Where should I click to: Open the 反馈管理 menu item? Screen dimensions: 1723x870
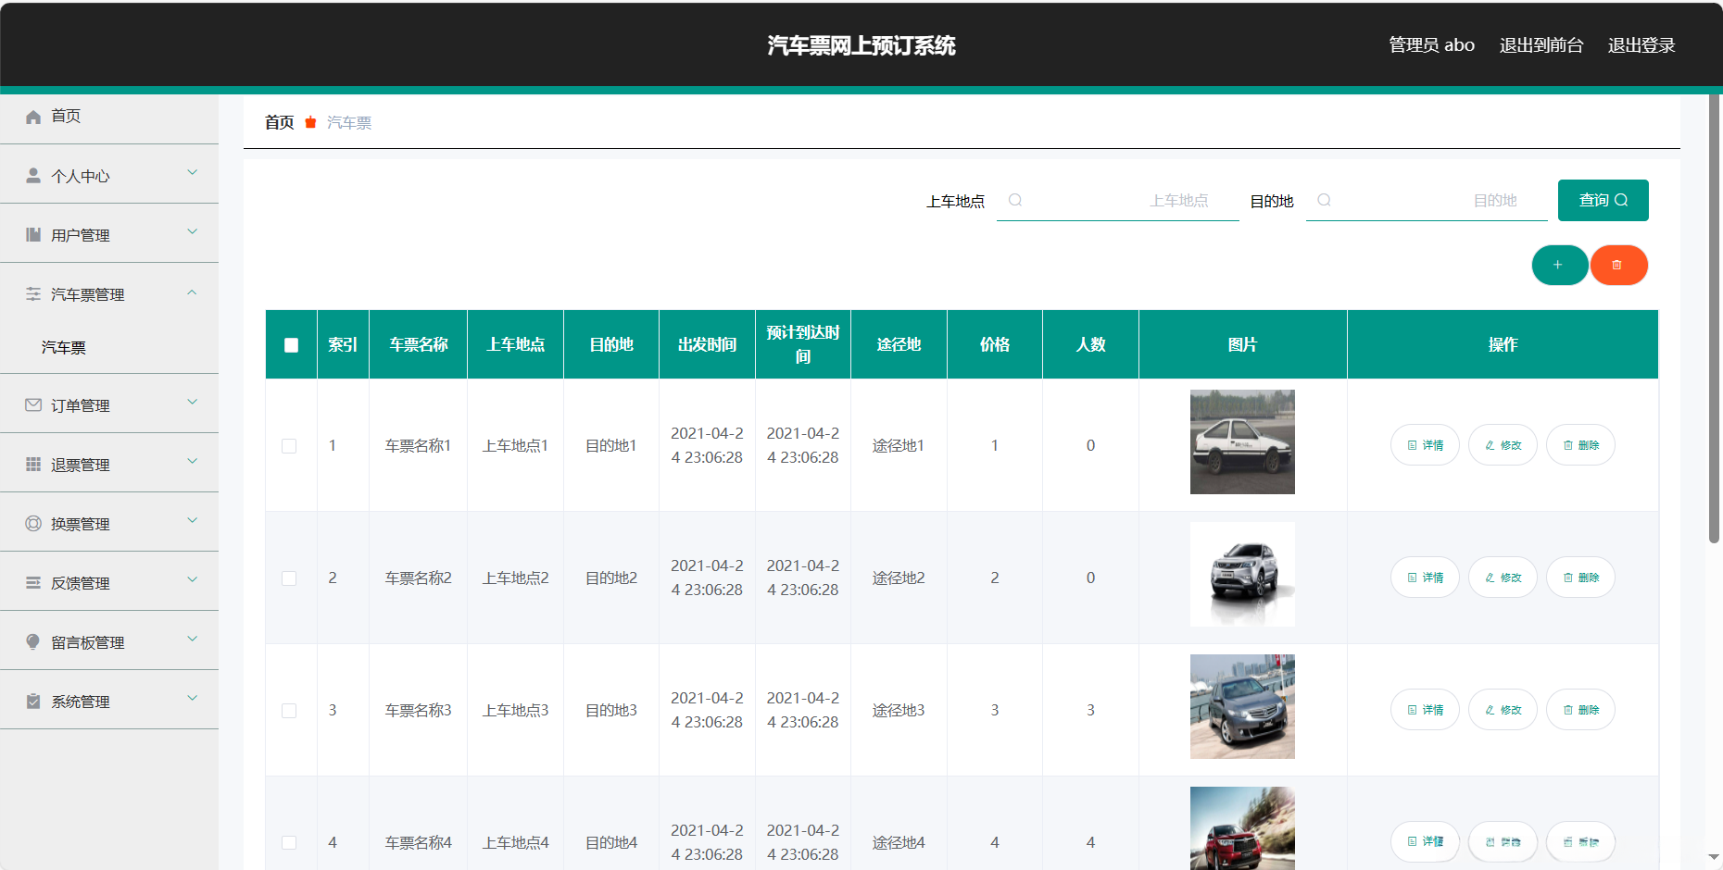pos(81,583)
